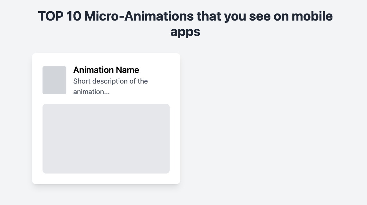
Task: Click the short description text in card
Action: (x=110, y=86)
